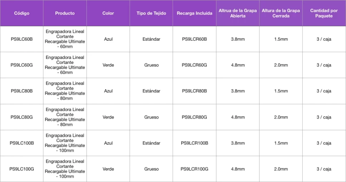Screen dimensions: 346x182
Task: Click the Código column header
Action: click(21, 13)
